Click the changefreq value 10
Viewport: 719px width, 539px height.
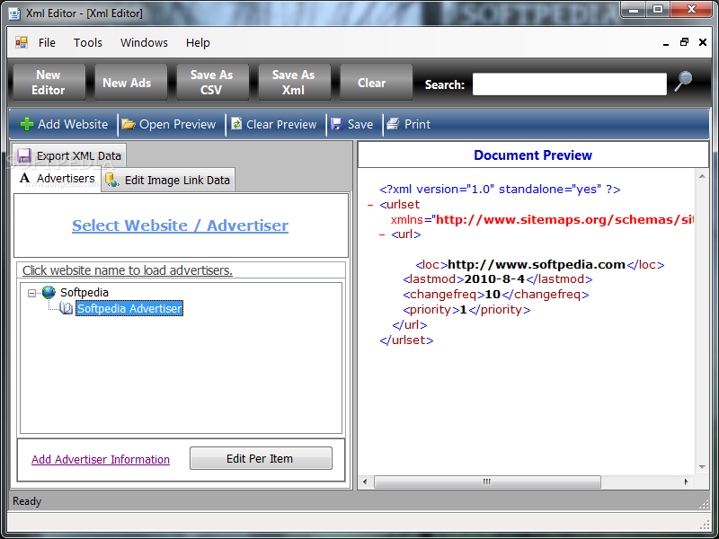tap(493, 295)
